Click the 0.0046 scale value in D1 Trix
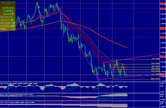166x108 pixels. 162,94
